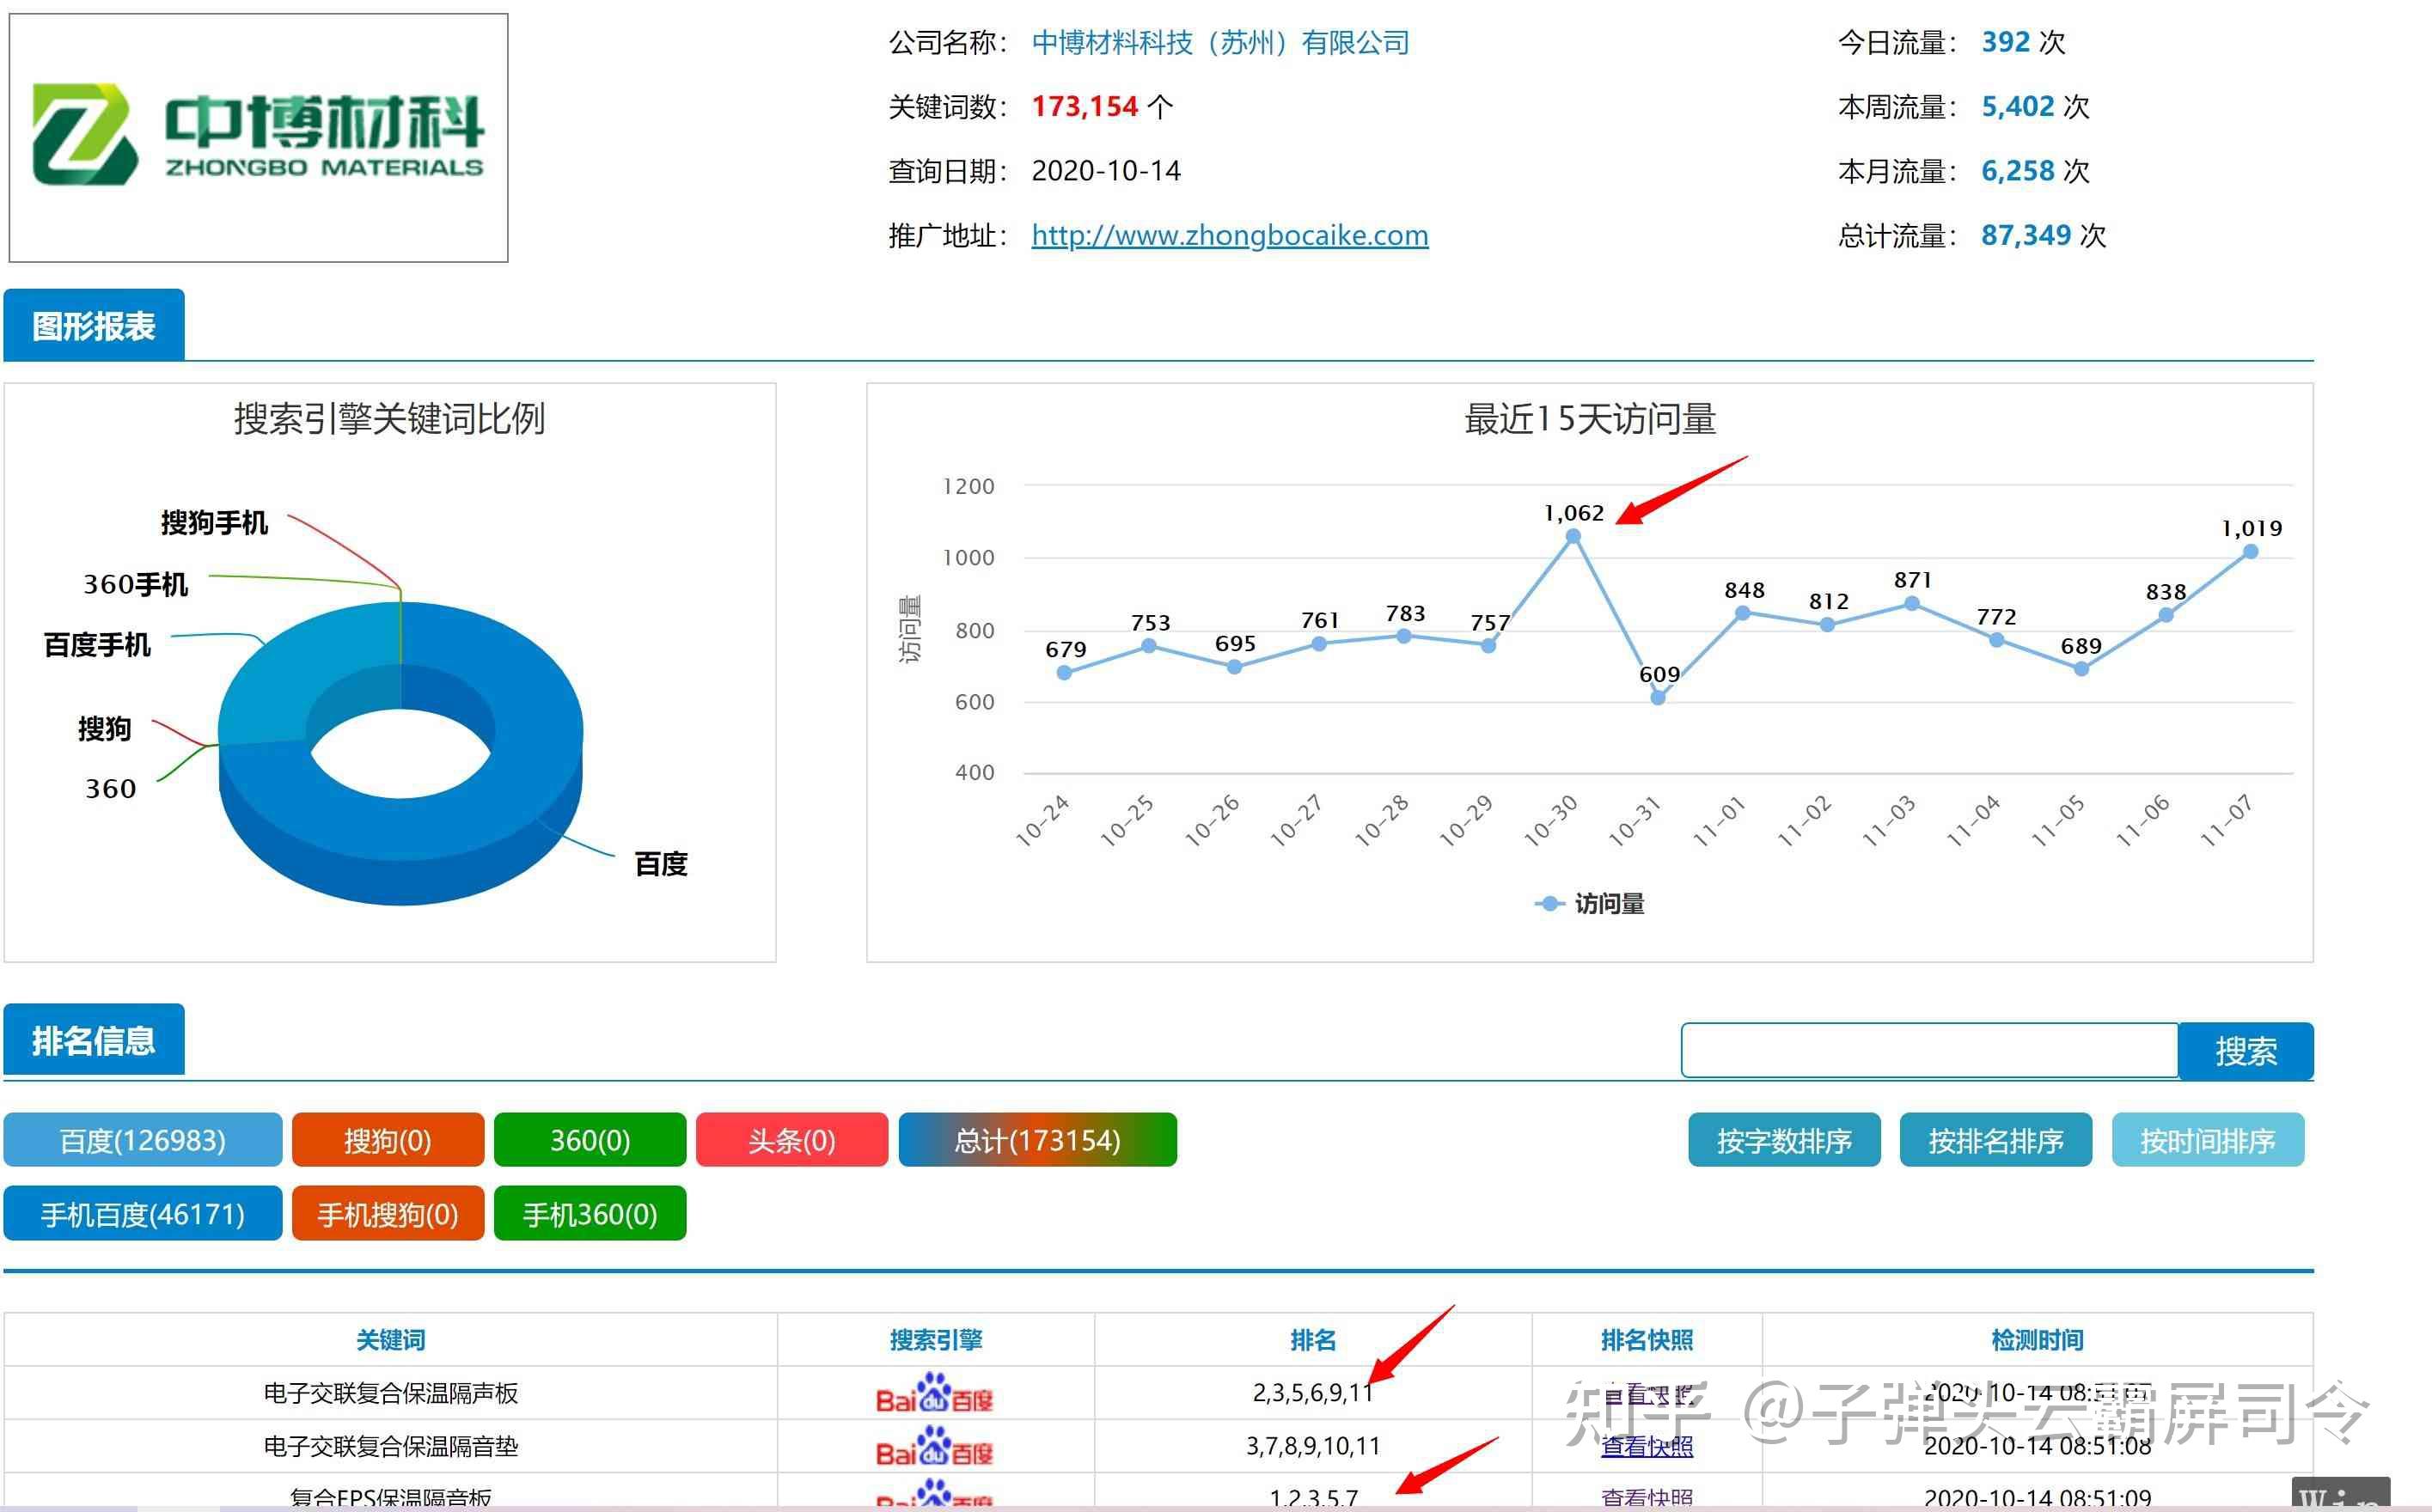Image resolution: width=2432 pixels, height=1512 pixels.
Task: Show 总计(173154) total keywords
Action: coord(1037,1140)
